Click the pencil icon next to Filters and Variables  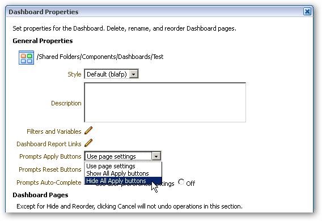pyautogui.click(x=88, y=131)
